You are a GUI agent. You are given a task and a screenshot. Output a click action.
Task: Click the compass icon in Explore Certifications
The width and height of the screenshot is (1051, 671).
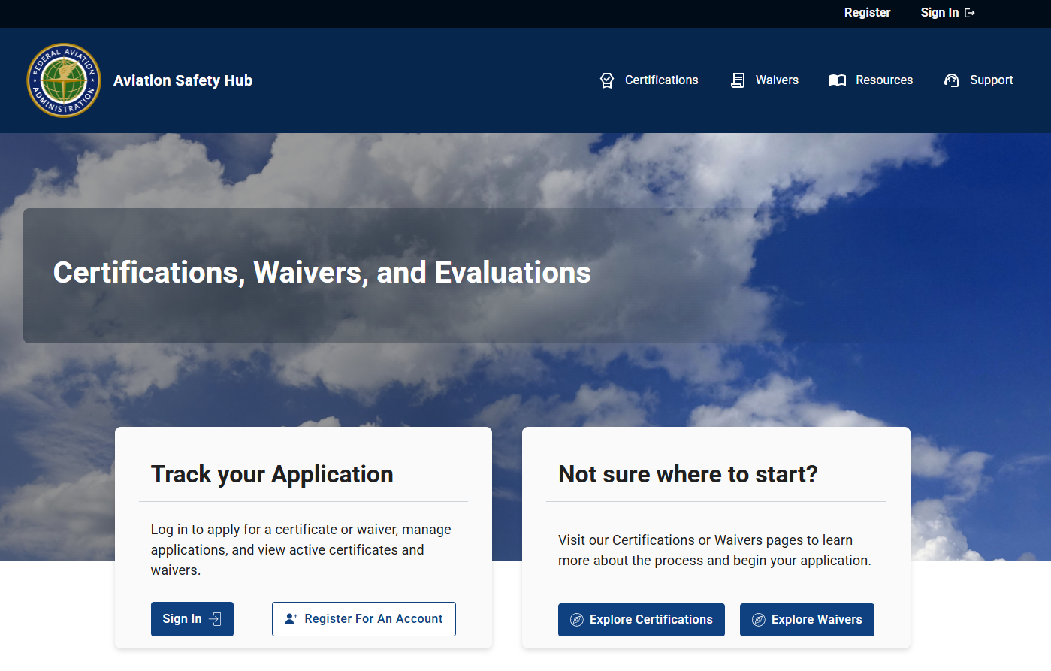pyautogui.click(x=577, y=620)
